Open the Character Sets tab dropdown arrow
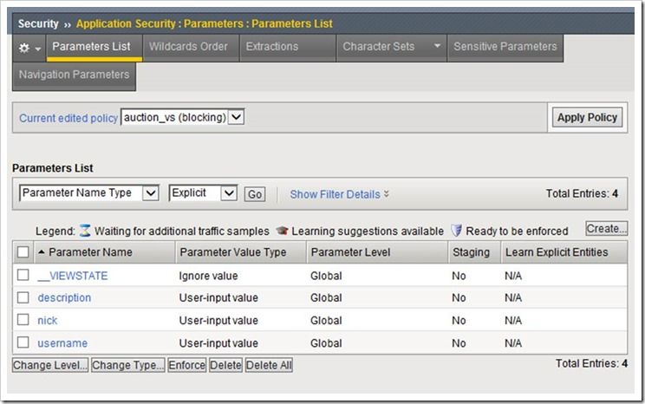 point(437,47)
